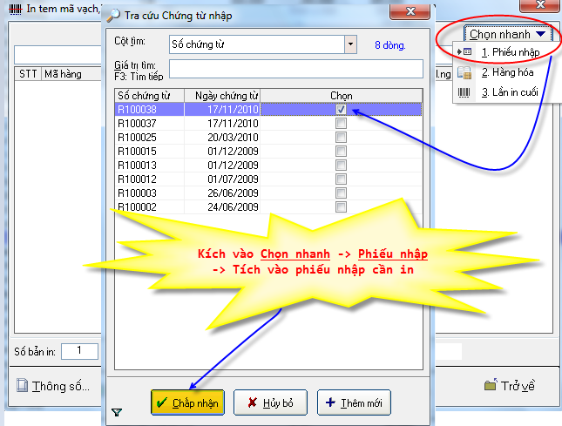This screenshot has width=562, height=426.
Task: Click the filter funnel icon at dialog bottom
Action: [x=117, y=412]
